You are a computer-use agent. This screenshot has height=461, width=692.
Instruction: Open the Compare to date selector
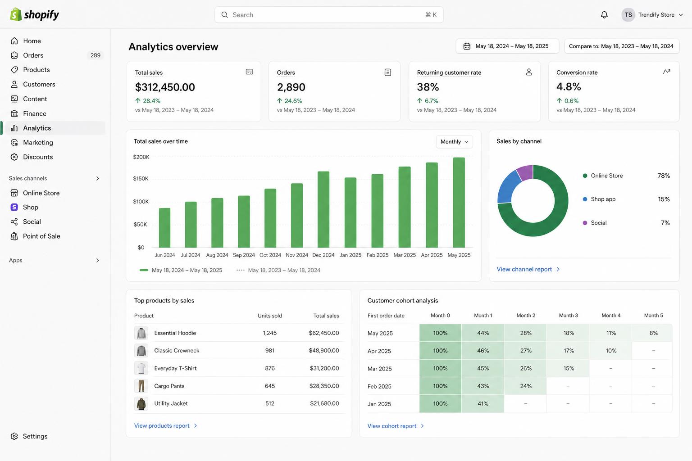coord(622,46)
